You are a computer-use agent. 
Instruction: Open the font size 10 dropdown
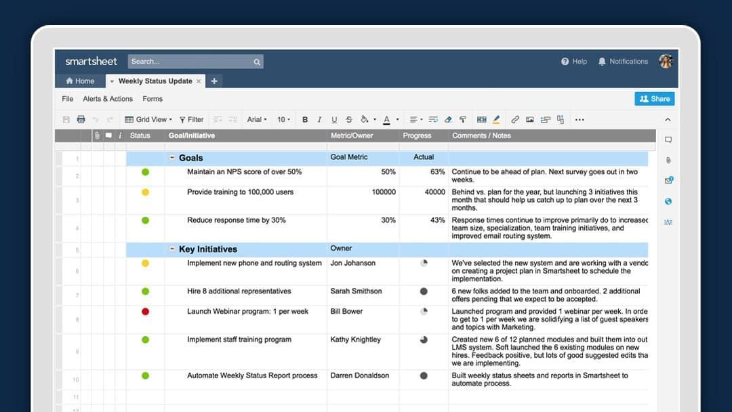283,119
